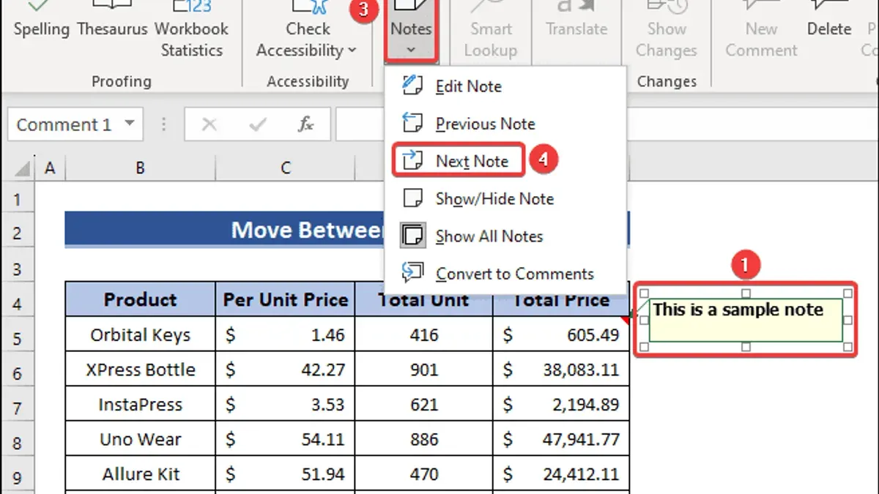This screenshot has height=494, width=879.
Task: Click the formula bar Enter checkmark icon
Action: pos(257,124)
